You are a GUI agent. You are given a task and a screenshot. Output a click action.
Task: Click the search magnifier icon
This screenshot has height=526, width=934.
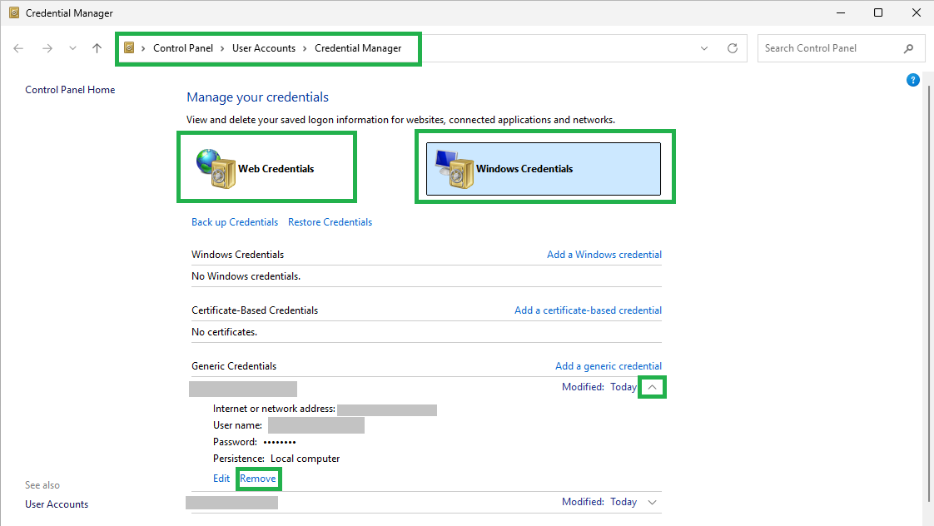point(908,48)
